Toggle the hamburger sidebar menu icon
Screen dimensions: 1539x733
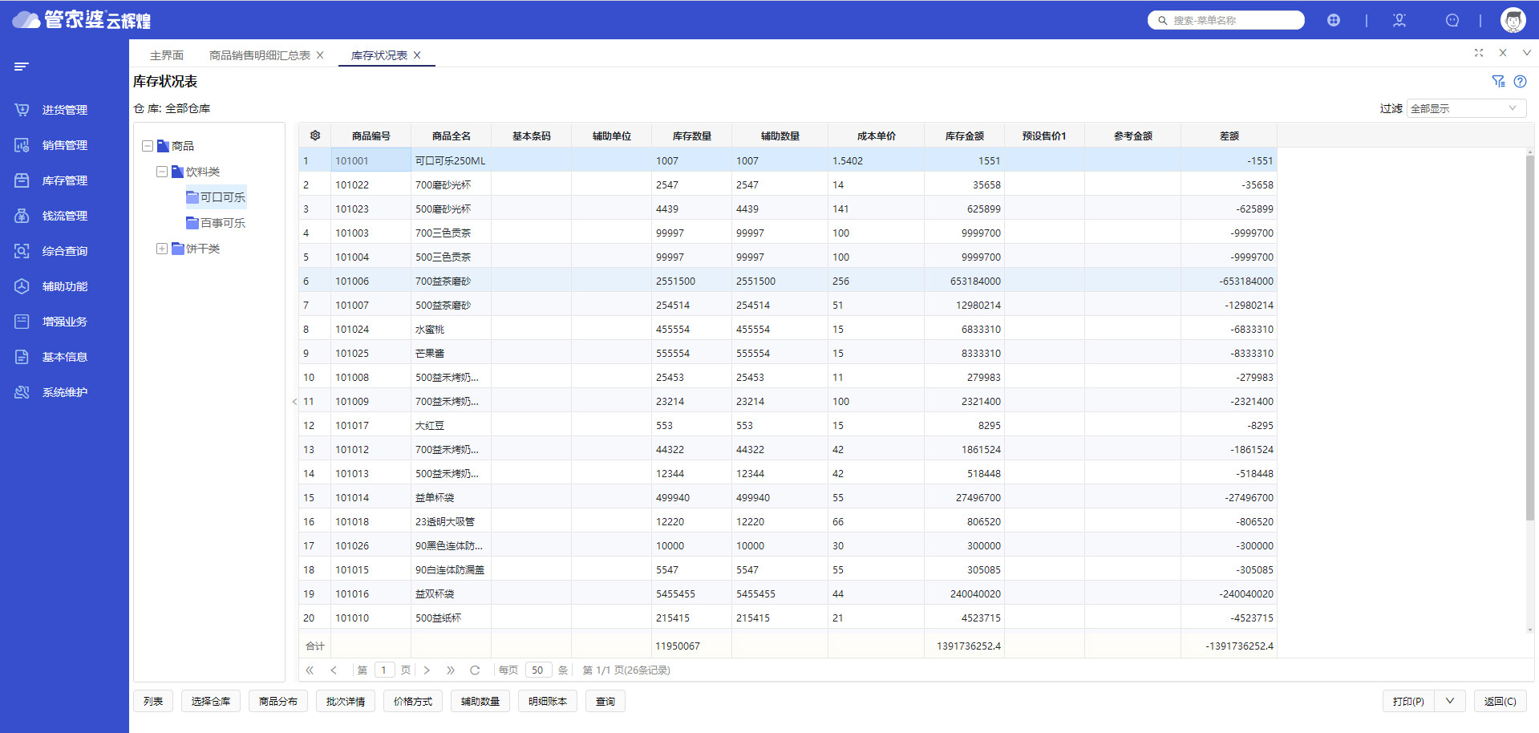(22, 67)
